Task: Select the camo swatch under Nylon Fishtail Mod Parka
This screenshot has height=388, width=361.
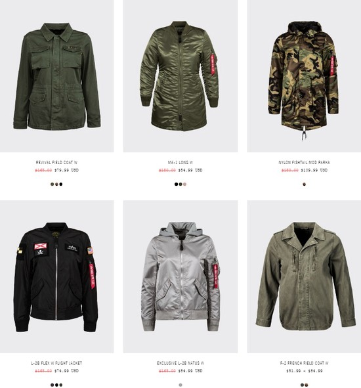Action: click(x=304, y=184)
